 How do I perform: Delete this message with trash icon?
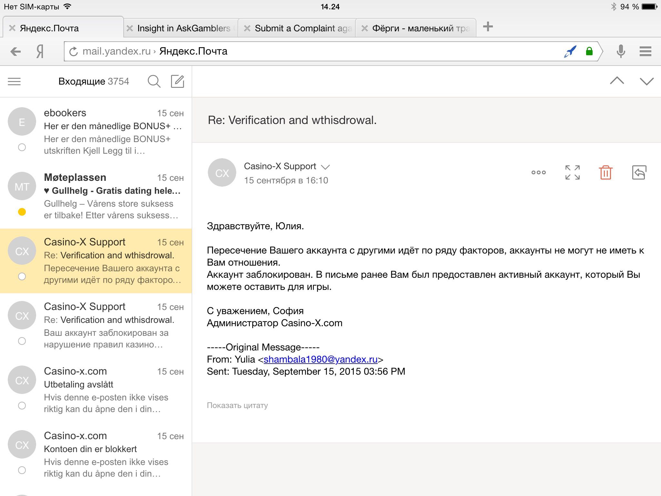(606, 172)
